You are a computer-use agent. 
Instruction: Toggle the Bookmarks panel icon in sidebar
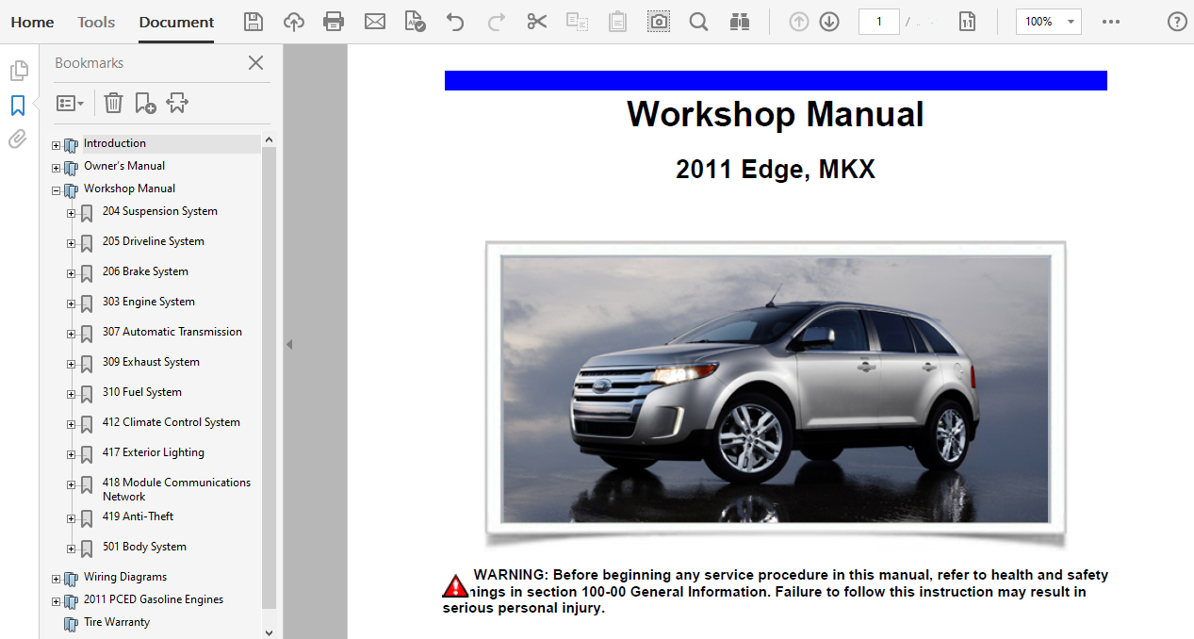[x=18, y=106]
